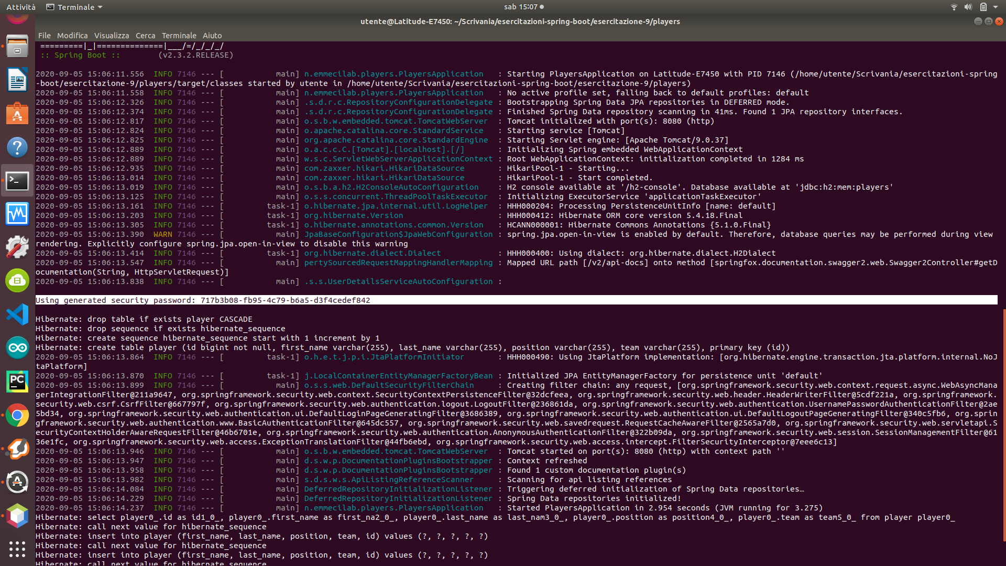
Task: Open the green cloud app icon in dock
Action: click(17, 281)
